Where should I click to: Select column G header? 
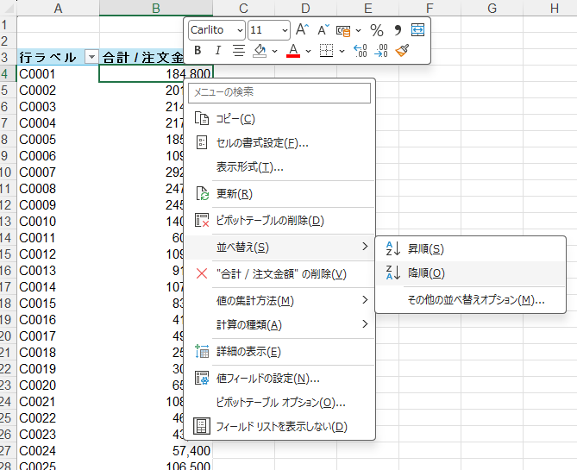[492, 8]
